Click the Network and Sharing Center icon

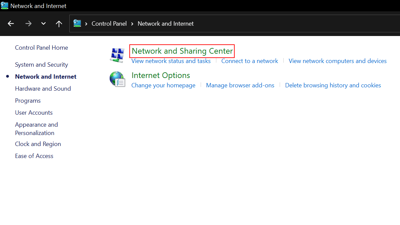coord(117,55)
